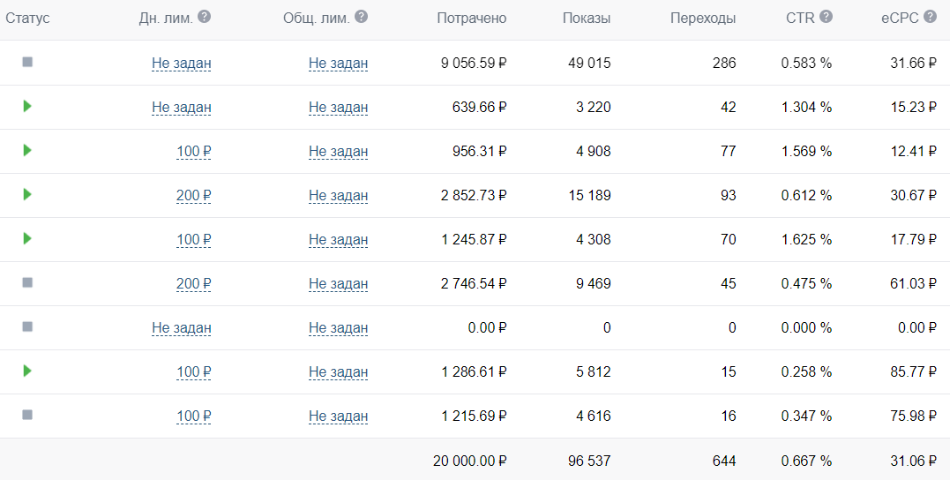Image resolution: width=950 pixels, height=480 pixels.
Task: Click the CTR help question icon
Action: click(826, 17)
